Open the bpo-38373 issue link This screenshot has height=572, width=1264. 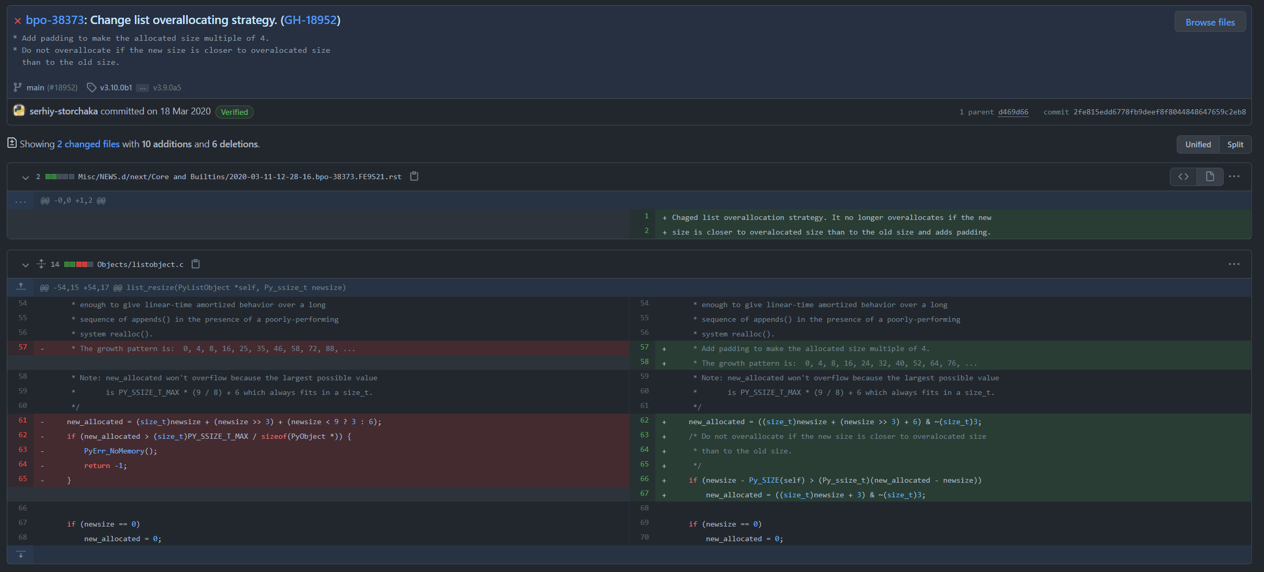(x=55, y=20)
